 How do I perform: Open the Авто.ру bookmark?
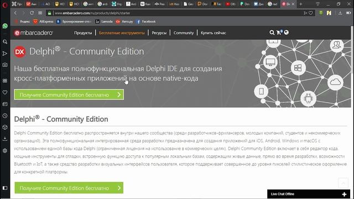tap(124, 22)
